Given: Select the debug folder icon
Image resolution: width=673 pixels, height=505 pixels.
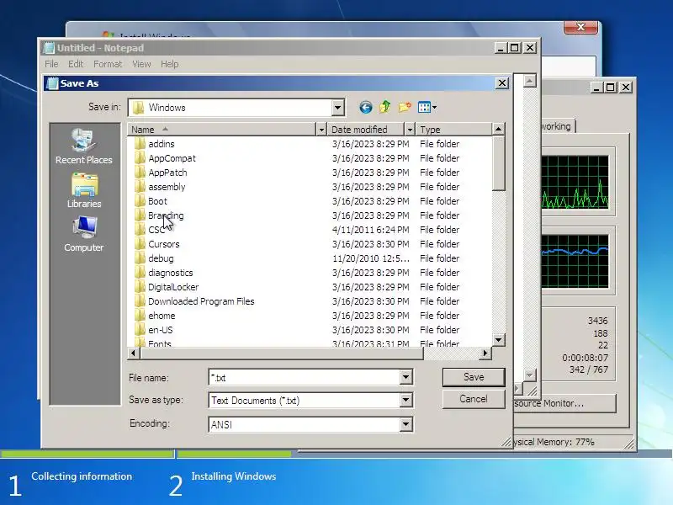Looking at the screenshot, I should (x=140, y=258).
